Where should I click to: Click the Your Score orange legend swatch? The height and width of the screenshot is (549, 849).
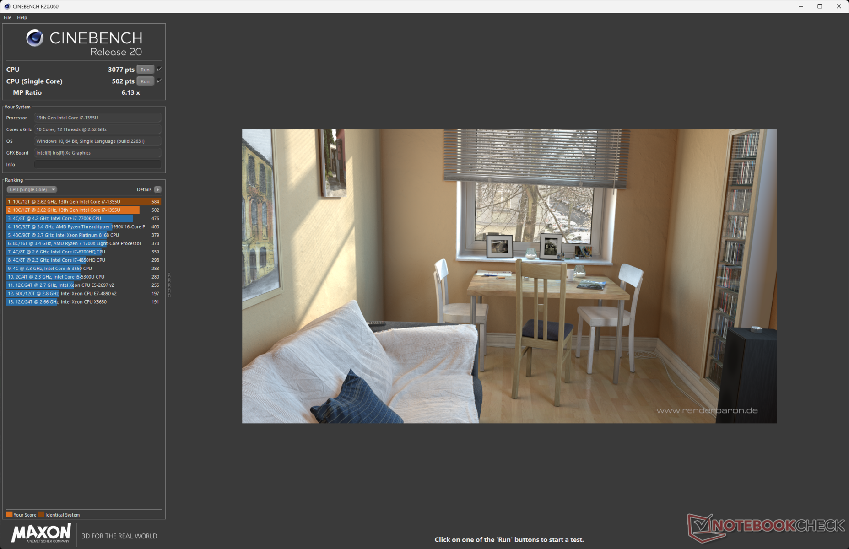point(9,515)
